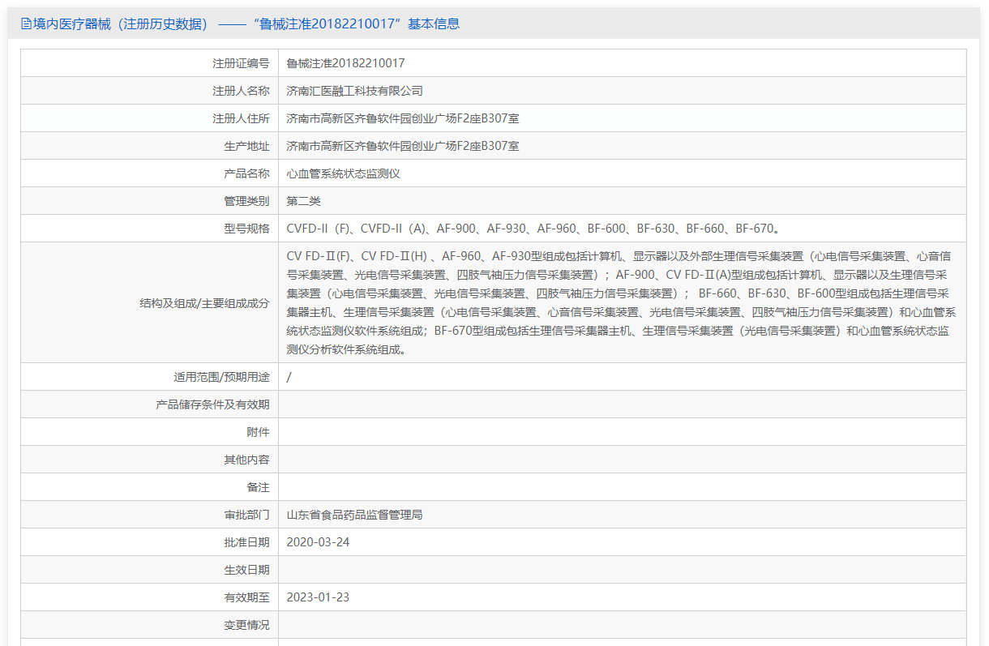Viewport: 989px width, 646px height.
Task: Click the 其他内容 label
Action: (x=246, y=460)
